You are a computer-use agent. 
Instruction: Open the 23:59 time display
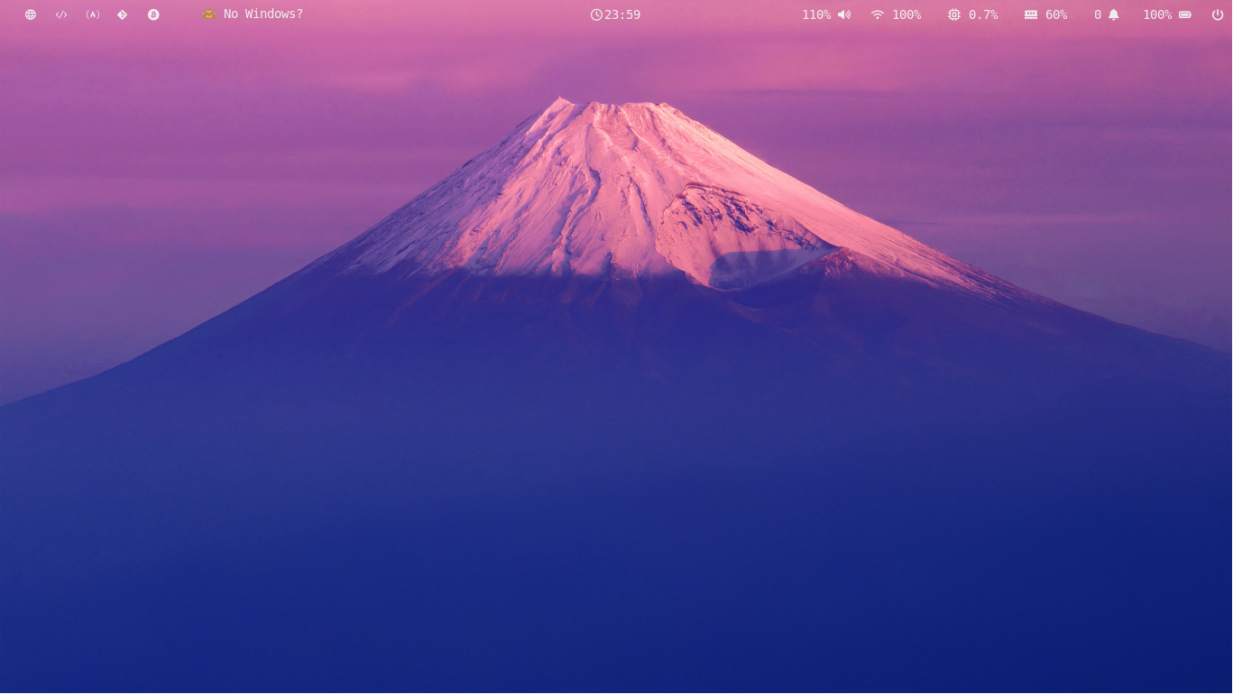coord(622,14)
